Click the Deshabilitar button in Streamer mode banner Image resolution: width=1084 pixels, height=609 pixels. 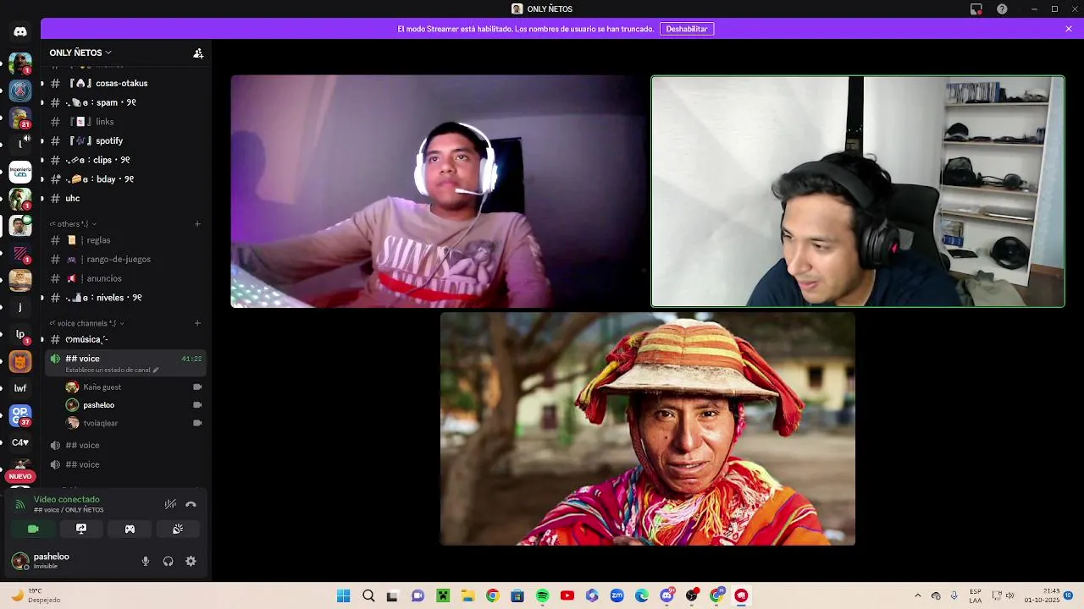687,29
